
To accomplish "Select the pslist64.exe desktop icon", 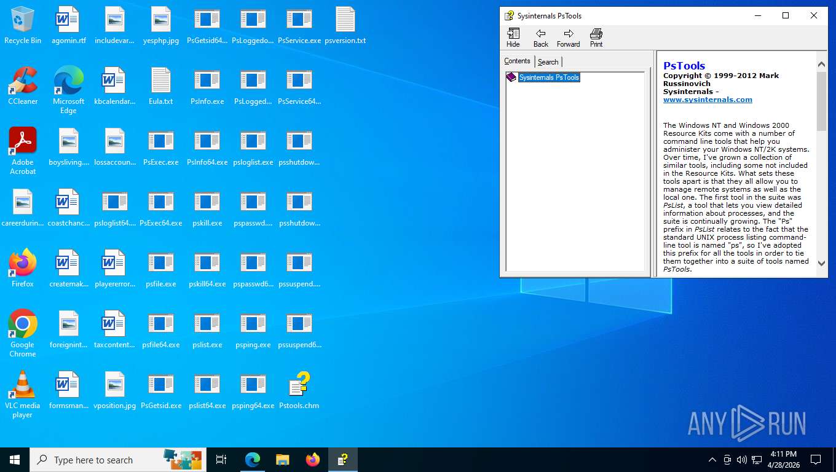I will (x=207, y=390).
